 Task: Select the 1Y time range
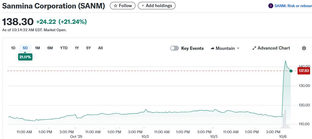coord(77,48)
